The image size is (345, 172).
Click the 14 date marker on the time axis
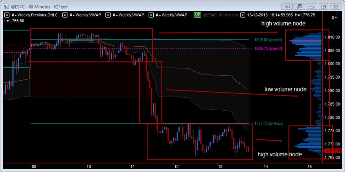pos(265,166)
